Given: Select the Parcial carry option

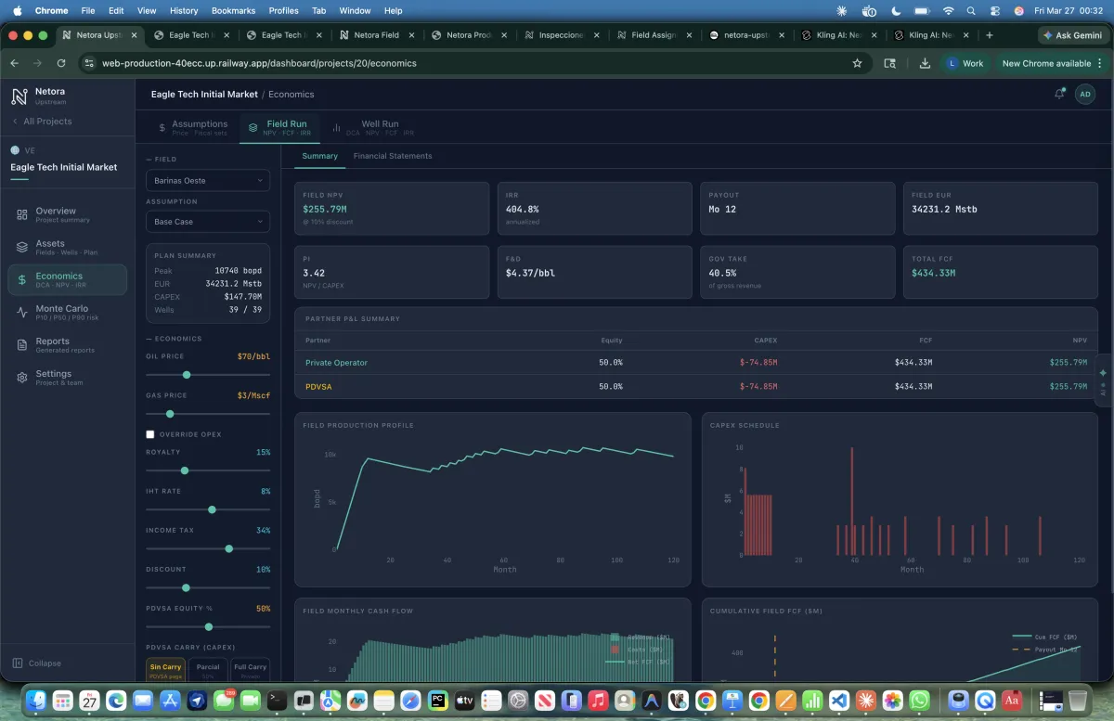Looking at the screenshot, I should click(207, 667).
